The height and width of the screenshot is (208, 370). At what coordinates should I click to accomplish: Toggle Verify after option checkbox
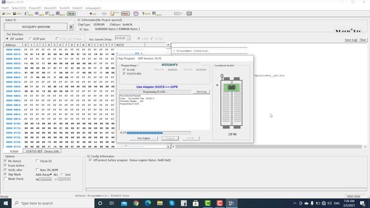(5, 170)
